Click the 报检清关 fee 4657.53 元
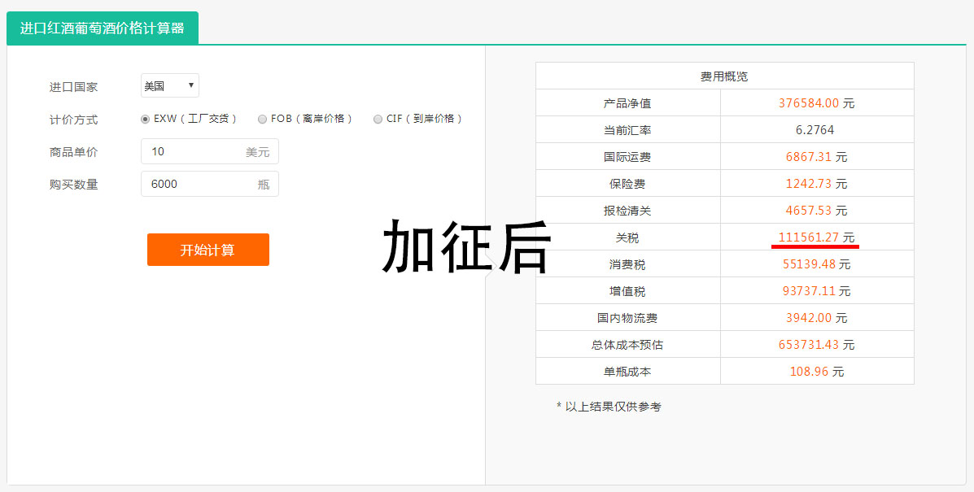 pos(816,211)
